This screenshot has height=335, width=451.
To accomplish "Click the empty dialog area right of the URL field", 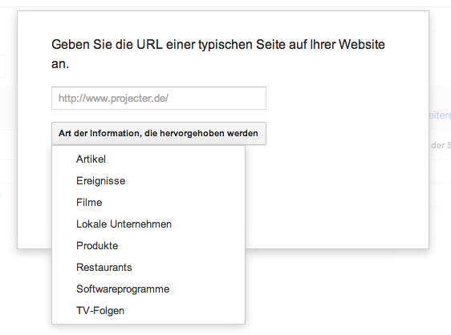I will [x=345, y=99].
